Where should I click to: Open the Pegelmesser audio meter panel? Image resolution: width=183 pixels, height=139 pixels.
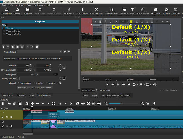click(x=69, y=11)
